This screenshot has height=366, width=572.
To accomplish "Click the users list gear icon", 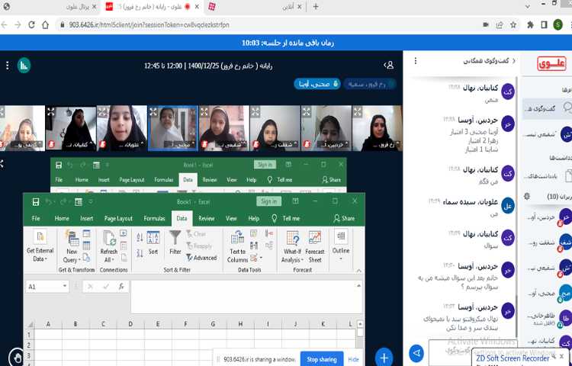I will (527, 197).
